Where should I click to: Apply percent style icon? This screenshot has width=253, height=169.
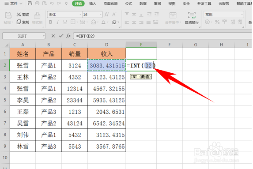pyautogui.click(x=217, y=22)
